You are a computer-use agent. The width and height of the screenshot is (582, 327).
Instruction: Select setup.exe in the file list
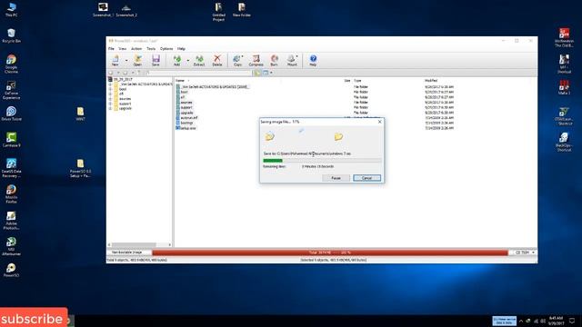pyautogui.click(x=187, y=128)
